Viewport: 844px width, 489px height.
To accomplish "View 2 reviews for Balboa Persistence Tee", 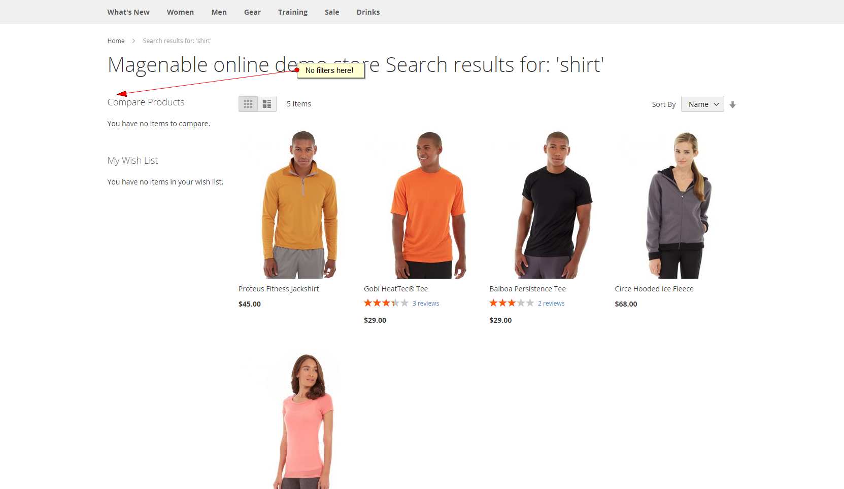I will pyautogui.click(x=551, y=304).
